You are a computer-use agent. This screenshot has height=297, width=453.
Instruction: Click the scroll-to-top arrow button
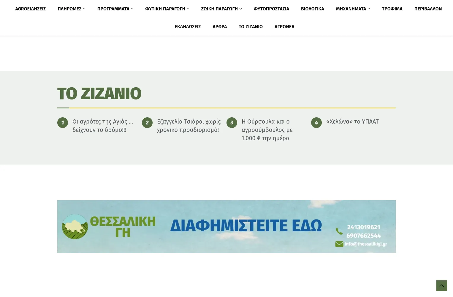click(441, 286)
